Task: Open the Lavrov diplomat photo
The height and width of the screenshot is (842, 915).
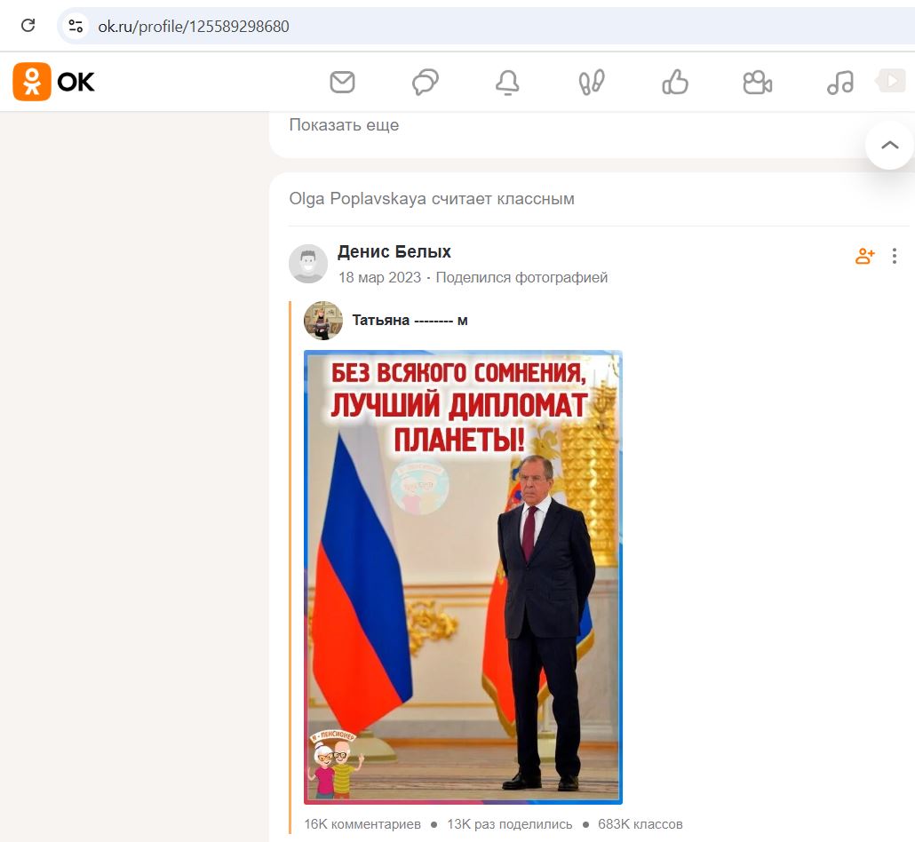Action: click(464, 577)
